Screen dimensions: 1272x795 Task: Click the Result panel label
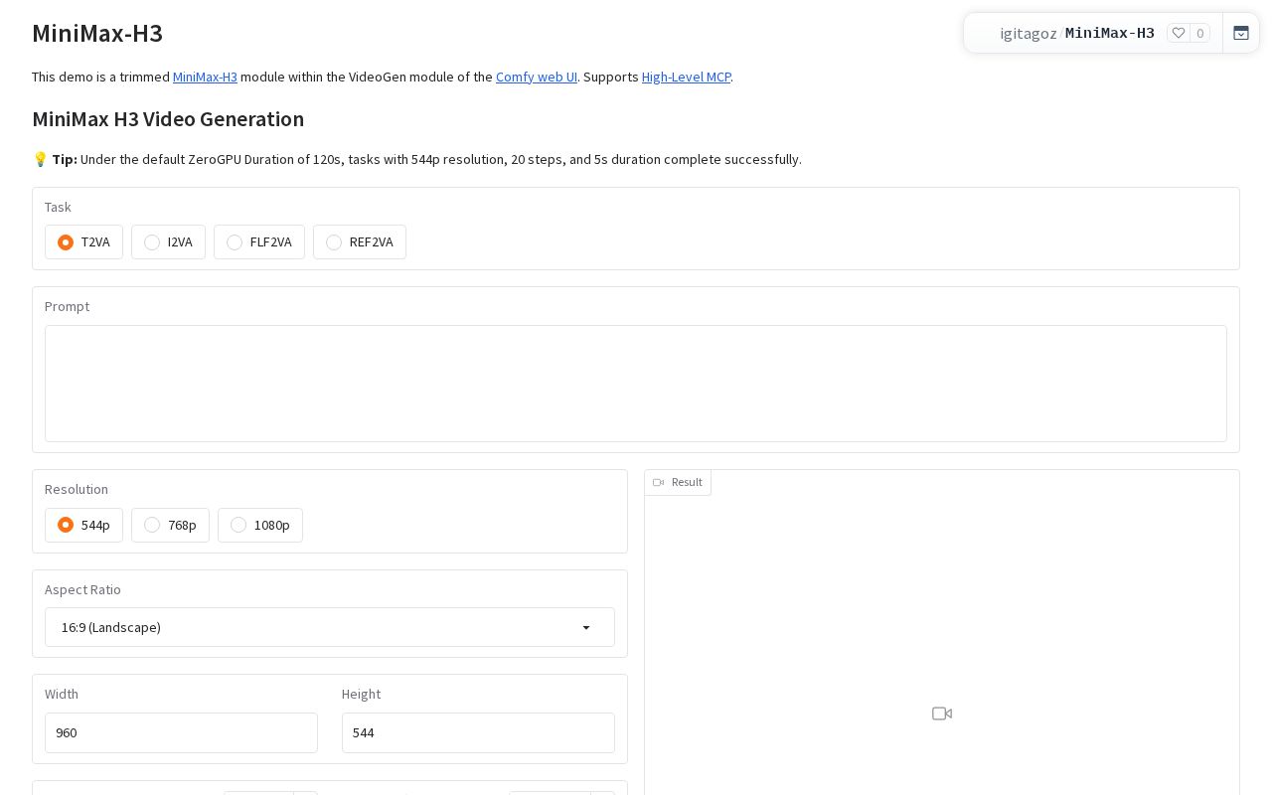coord(678,482)
